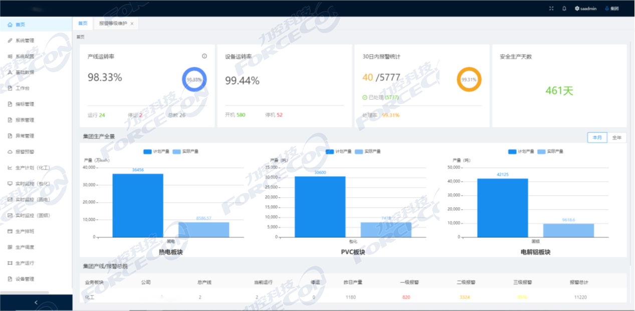
Task: Switch production overview to 全年
Action: pos(616,137)
